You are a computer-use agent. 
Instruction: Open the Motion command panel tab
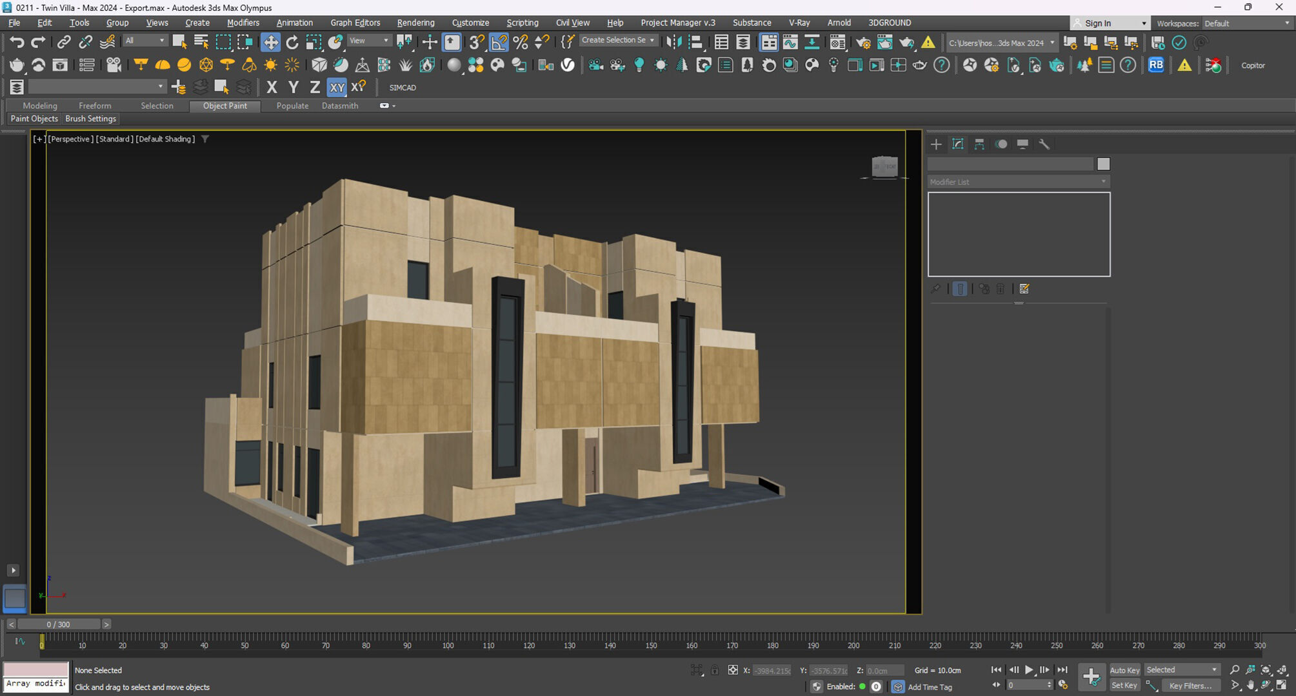(1001, 144)
